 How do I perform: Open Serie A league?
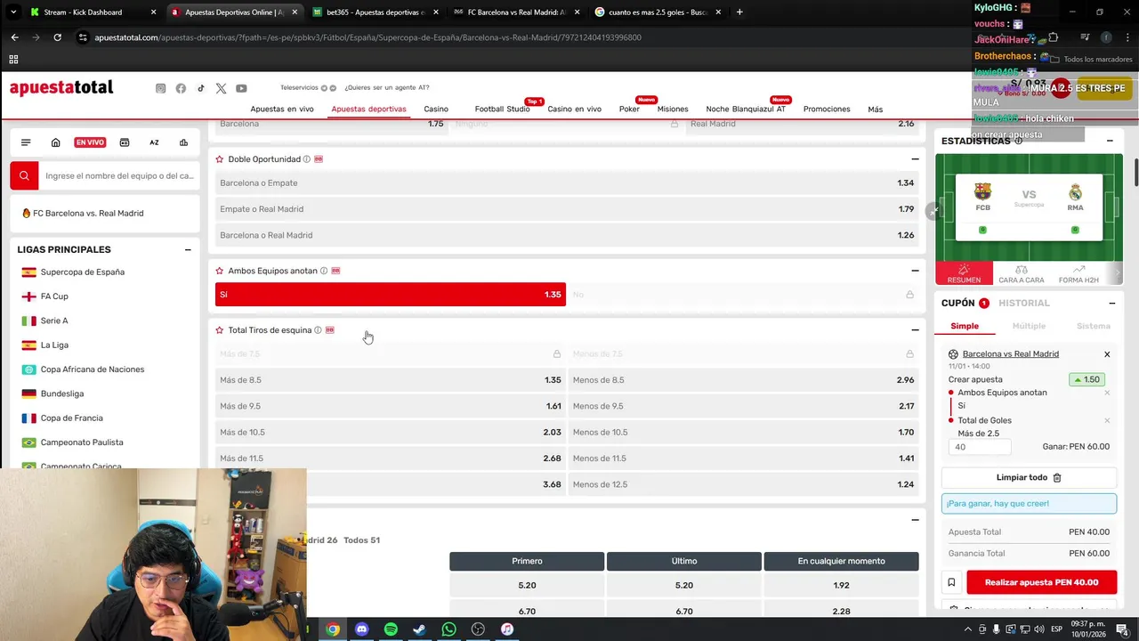click(54, 320)
